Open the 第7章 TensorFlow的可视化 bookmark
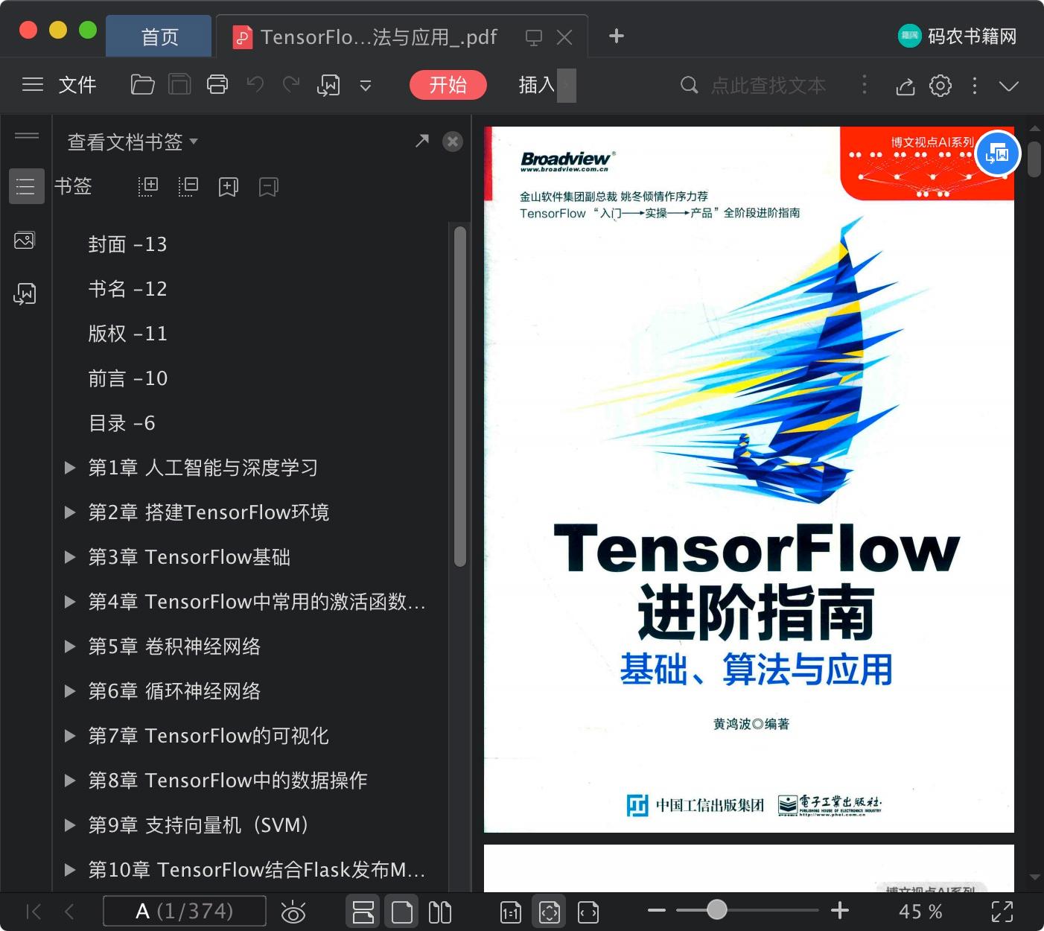 [209, 736]
